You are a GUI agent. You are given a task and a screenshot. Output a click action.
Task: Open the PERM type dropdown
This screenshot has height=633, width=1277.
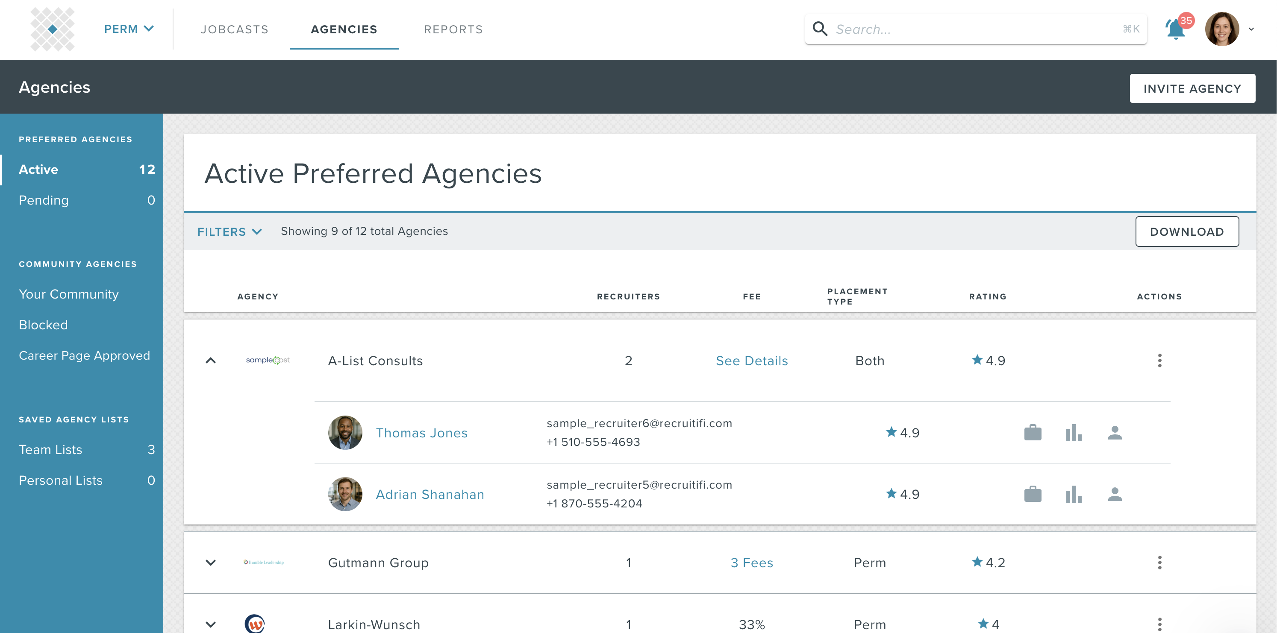coord(128,29)
